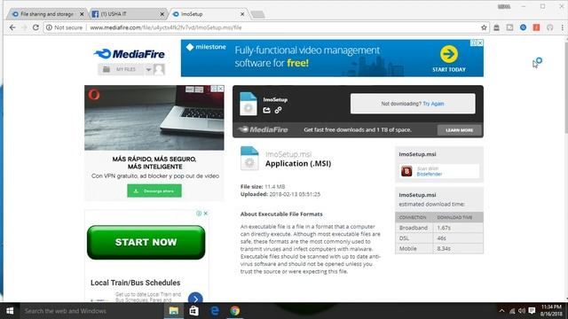This screenshot has width=568, height=319.
Task: Click the Local Train/Bus Schedules heading
Action: (x=136, y=283)
